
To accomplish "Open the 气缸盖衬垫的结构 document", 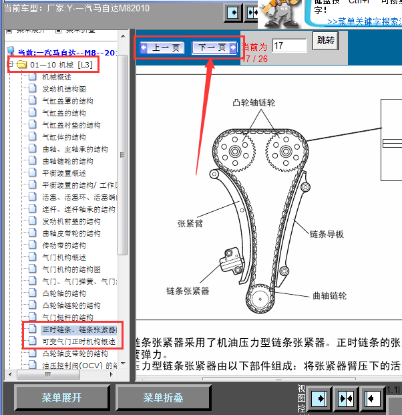I will [71, 125].
